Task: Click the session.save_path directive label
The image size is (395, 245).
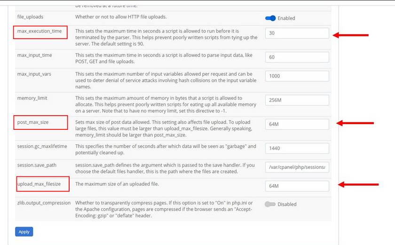Action: click(39, 165)
